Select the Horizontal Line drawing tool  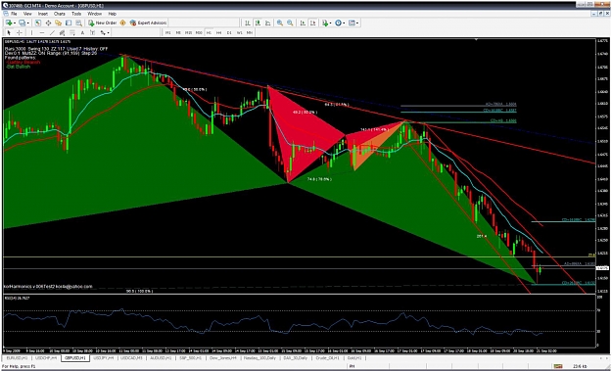pyautogui.click(x=42, y=32)
